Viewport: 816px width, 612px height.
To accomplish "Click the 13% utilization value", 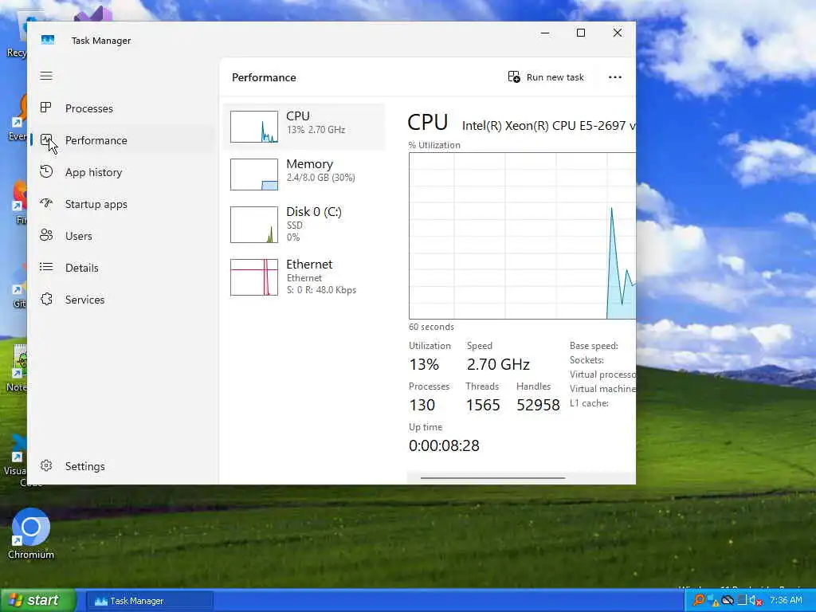I will point(424,364).
